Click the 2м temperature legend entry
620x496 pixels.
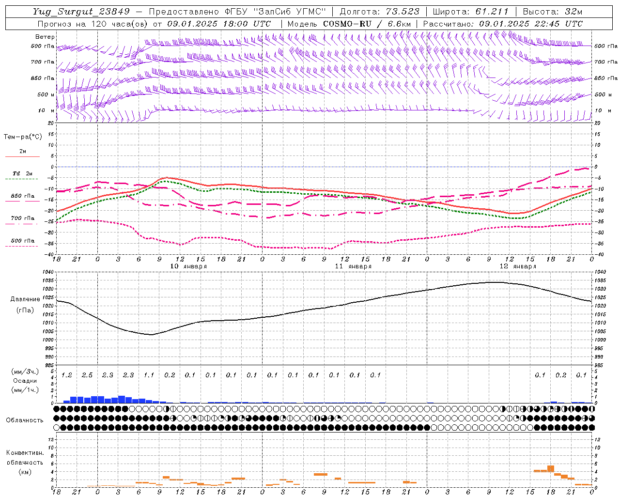coord(23,151)
